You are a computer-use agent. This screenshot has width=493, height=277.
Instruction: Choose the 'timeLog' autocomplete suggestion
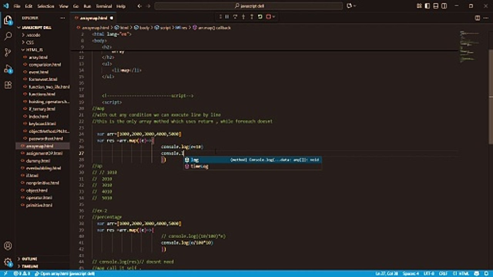click(x=252, y=166)
